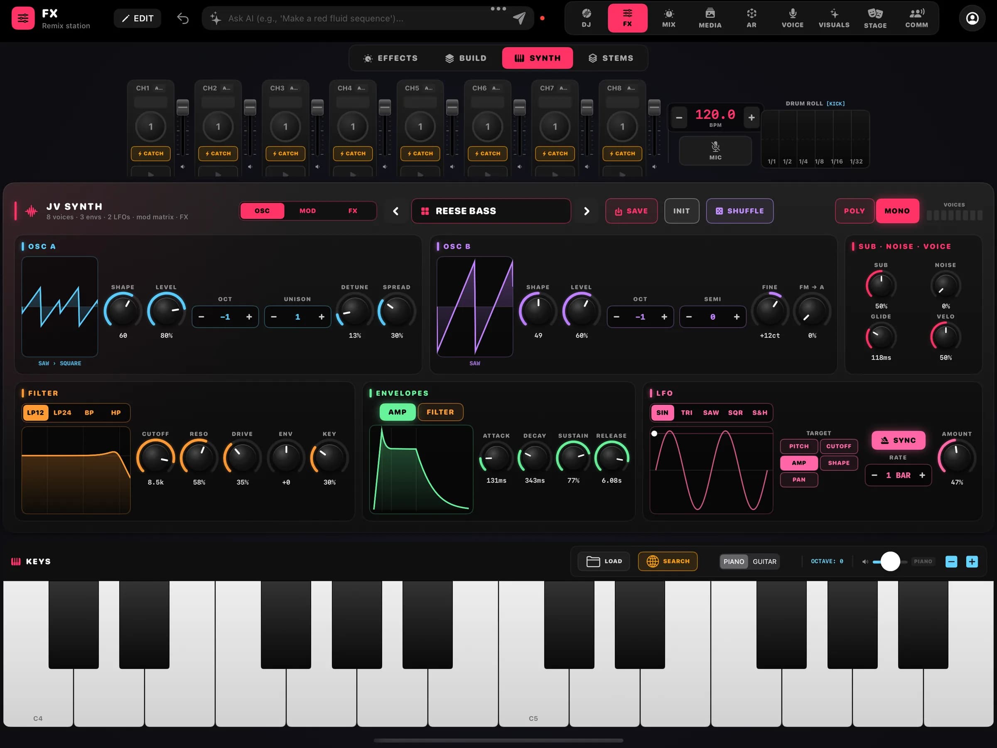The image size is (997, 748).
Task: Open the REESE BASS preset selector
Action: [x=491, y=211]
